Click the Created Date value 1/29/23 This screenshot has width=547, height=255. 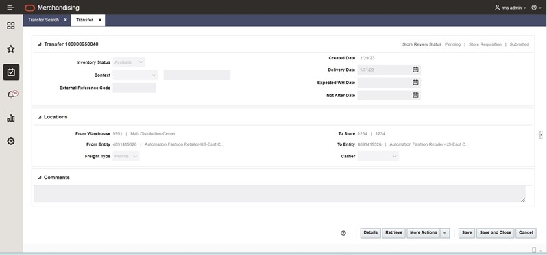point(367,58)
